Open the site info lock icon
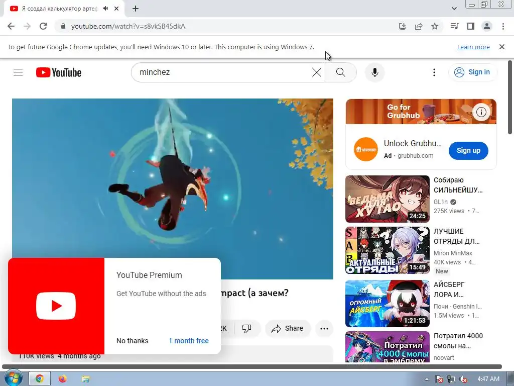Image resolution: width=514 pixels, height=386 pixels. coord(63,26)
